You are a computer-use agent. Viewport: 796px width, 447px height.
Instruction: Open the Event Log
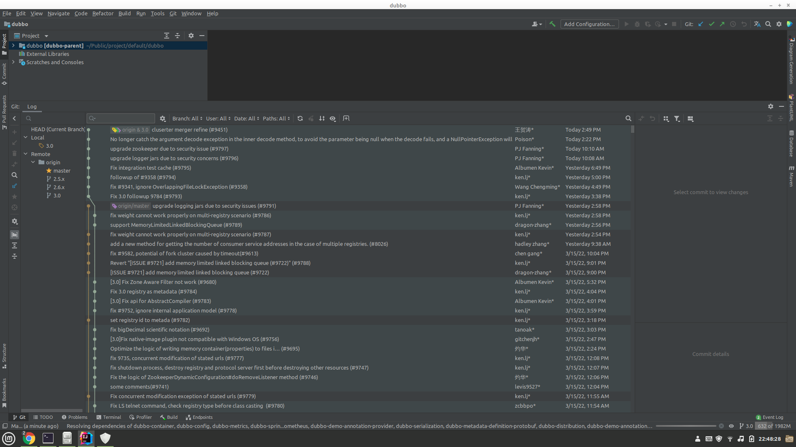769,417
